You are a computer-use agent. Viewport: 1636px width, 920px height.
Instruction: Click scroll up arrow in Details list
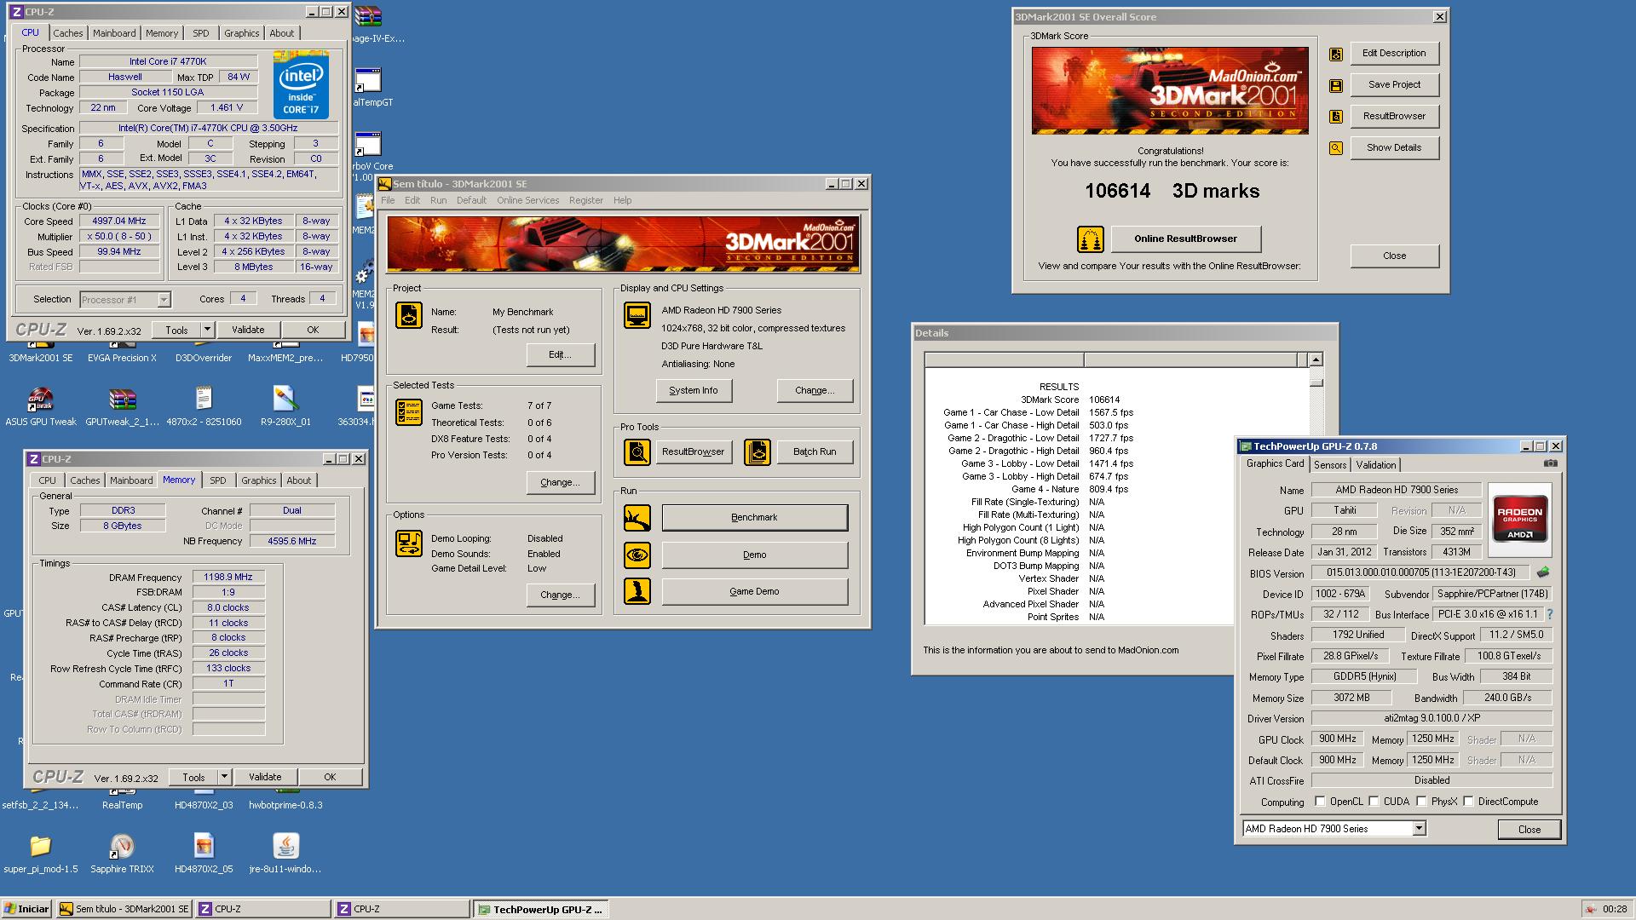[x=1316, y=359]
